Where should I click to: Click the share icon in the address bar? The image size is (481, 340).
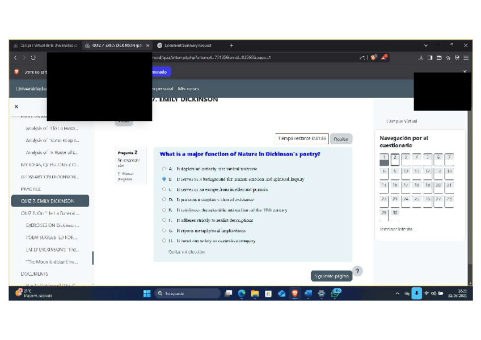[362, 58]
